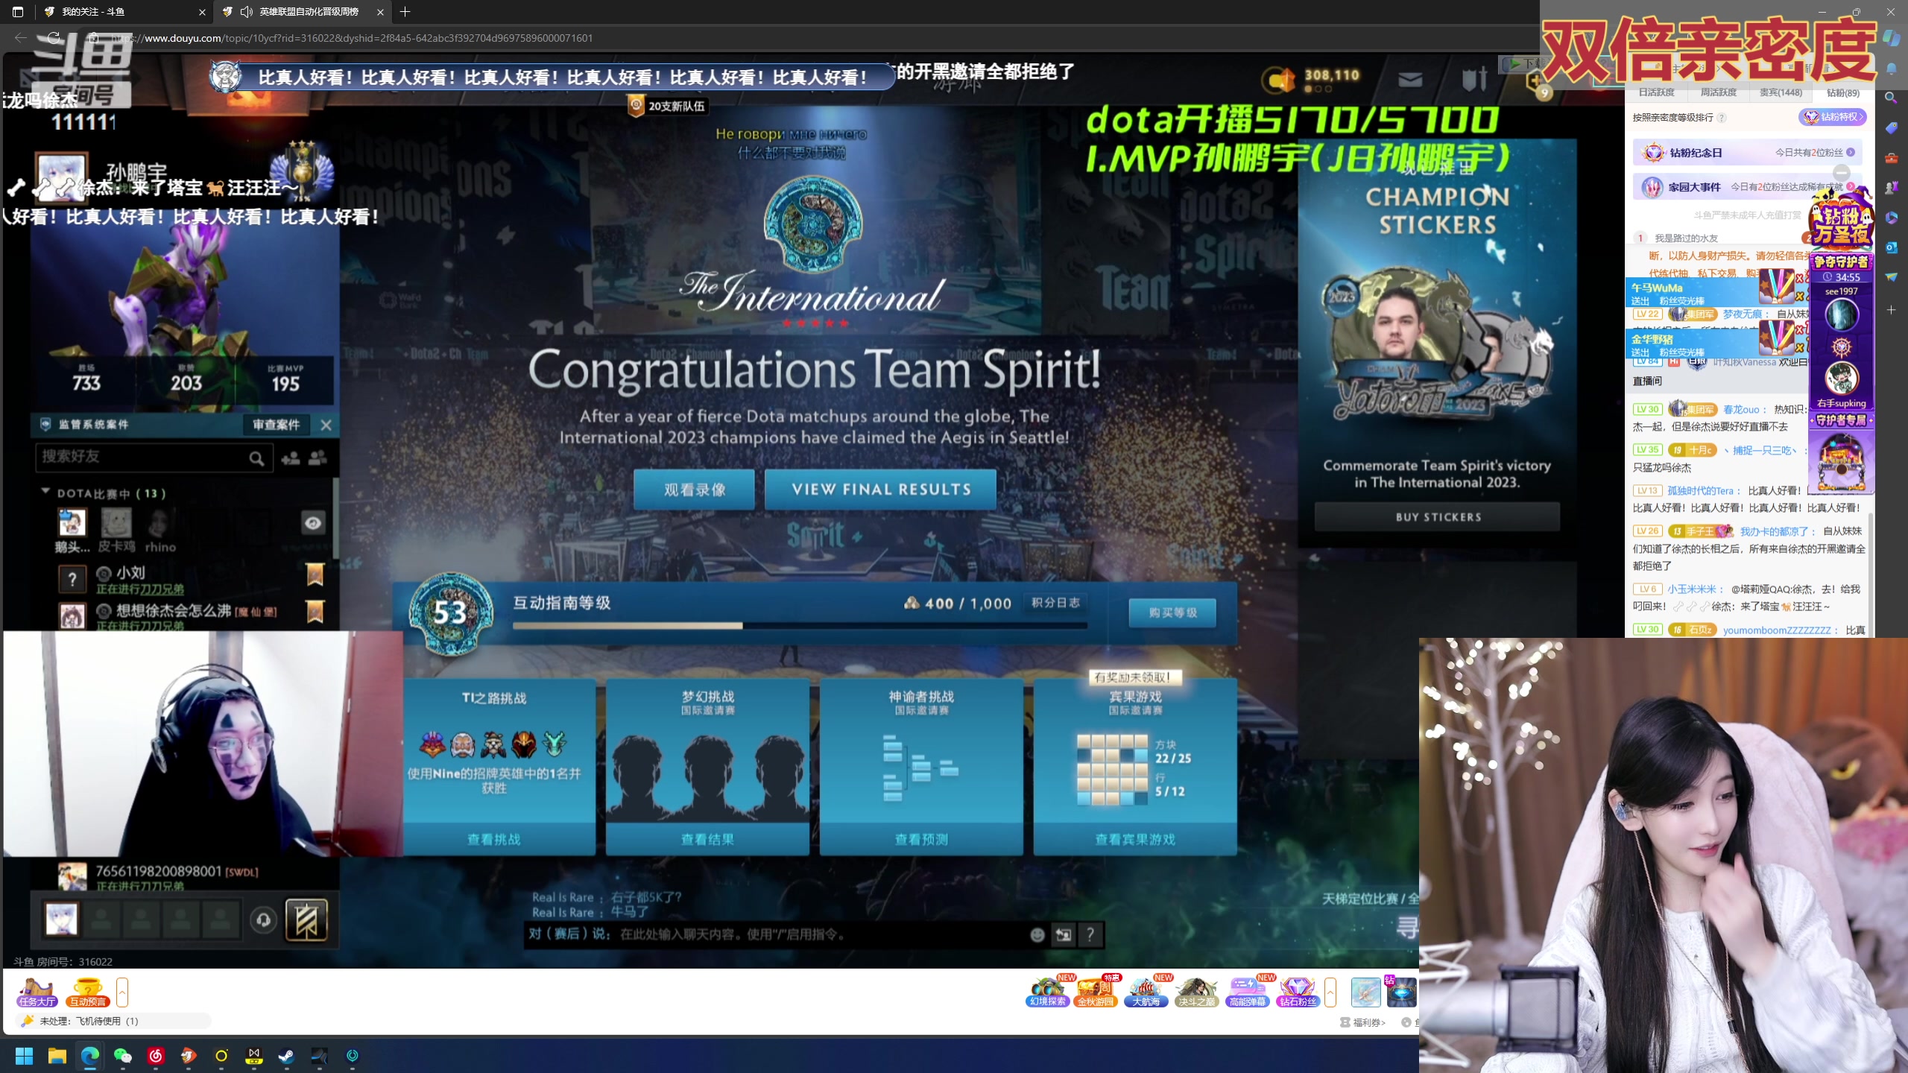
Task: Click the Outlook icon in Edge sidebar
Action: click(x=1891, y=247)
